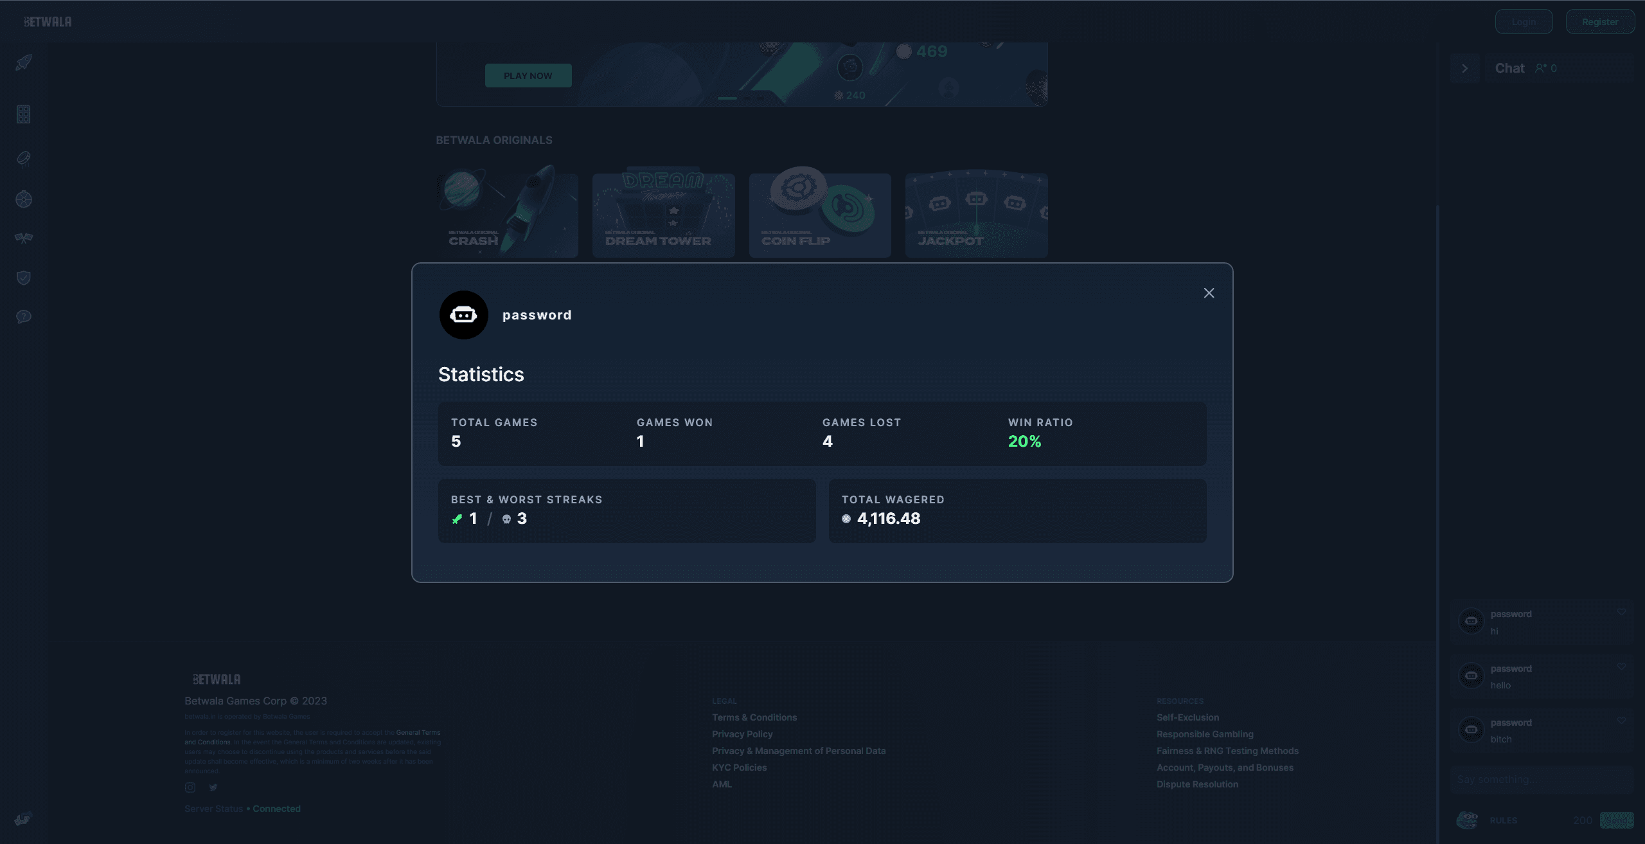Viewport: 1645px width, 844px height.
Task: Click the checkered race flags sidebar icon
Action: pyautogui.click(x=24, y=238)
